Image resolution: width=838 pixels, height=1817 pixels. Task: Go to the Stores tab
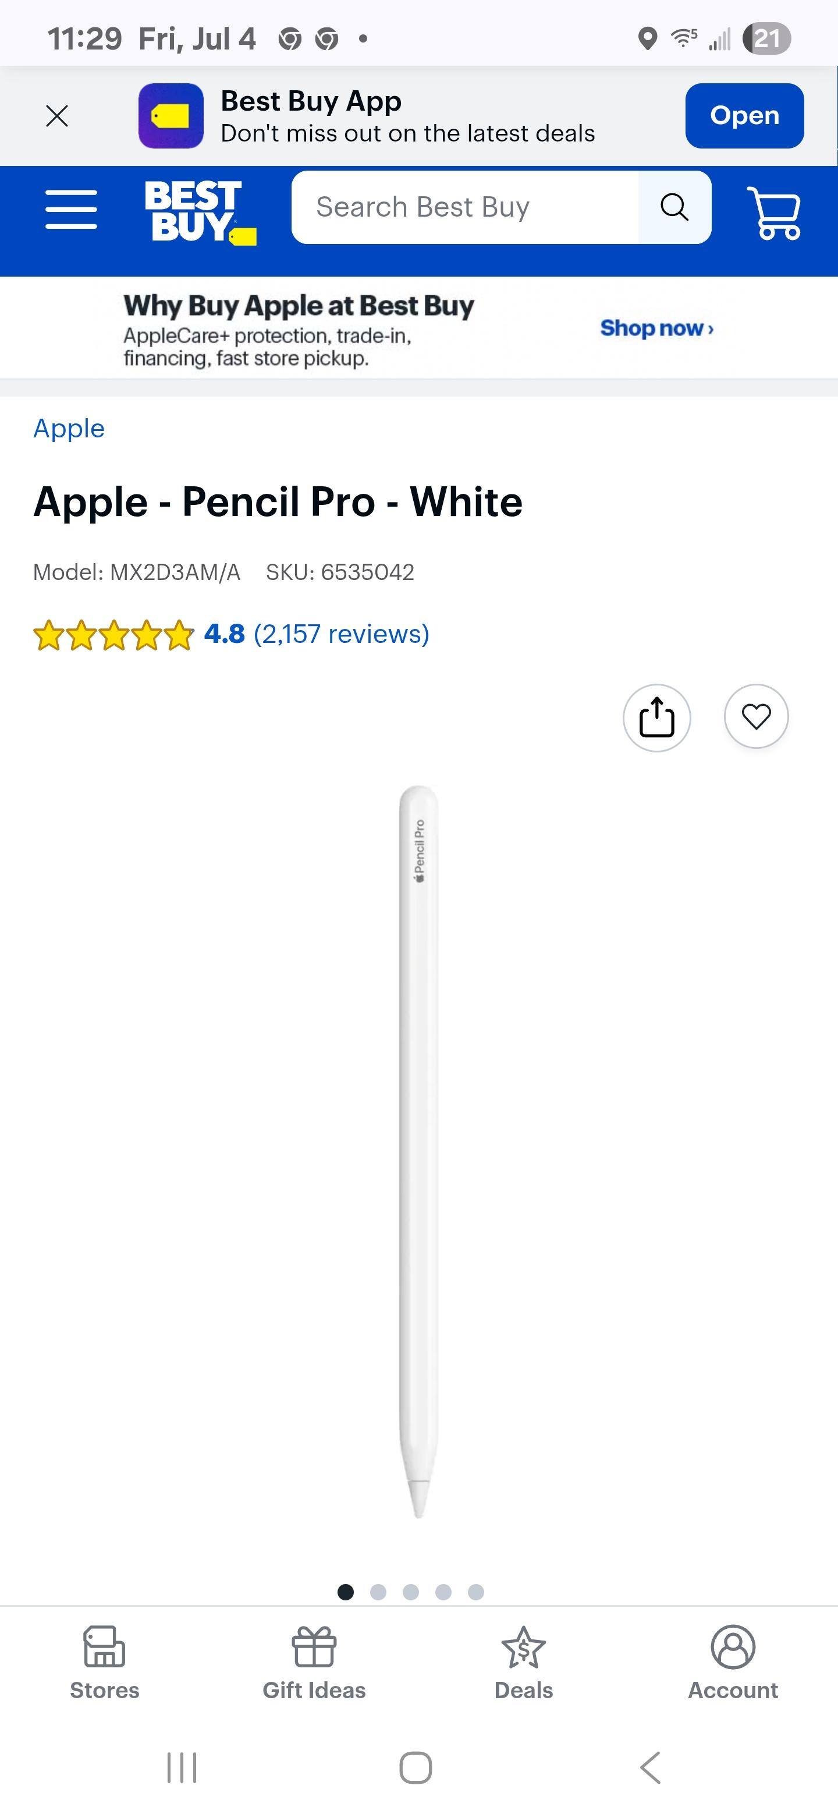point(104,1663)
